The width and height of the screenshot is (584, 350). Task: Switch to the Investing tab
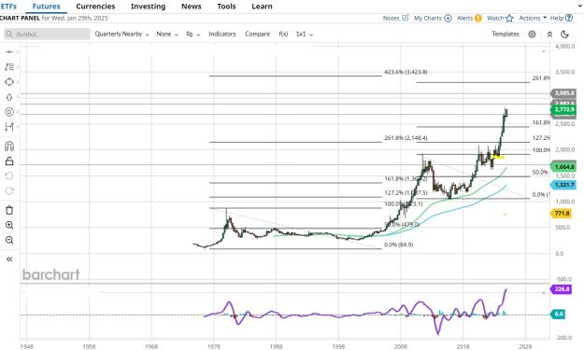point(149,7)
